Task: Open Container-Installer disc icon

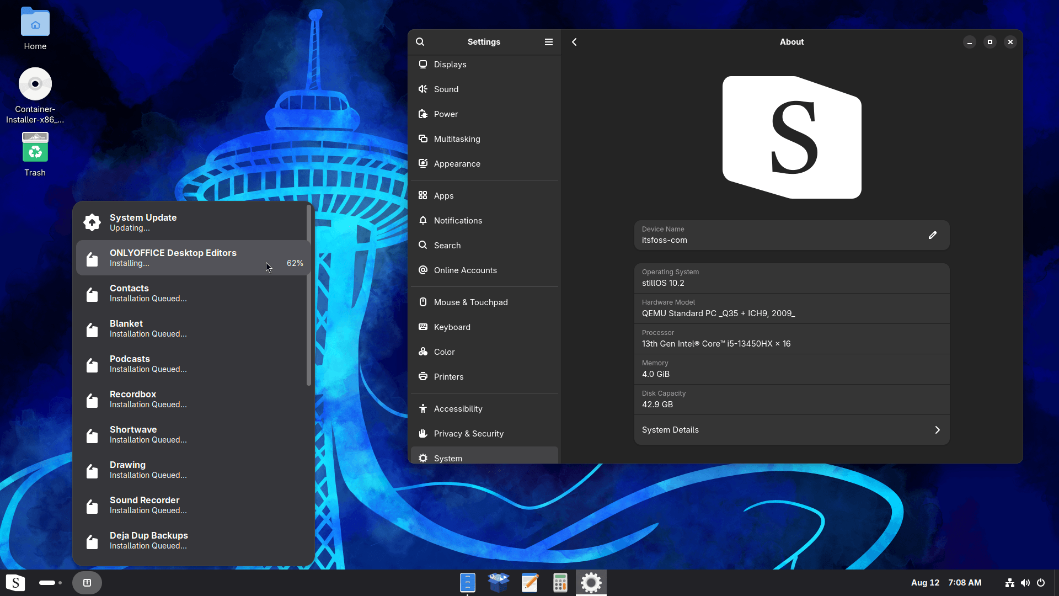Action: (x=35, y=95)
